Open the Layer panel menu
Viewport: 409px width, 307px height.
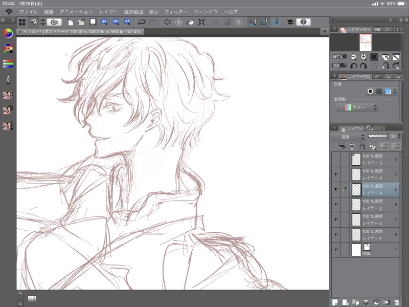(334, 127)
